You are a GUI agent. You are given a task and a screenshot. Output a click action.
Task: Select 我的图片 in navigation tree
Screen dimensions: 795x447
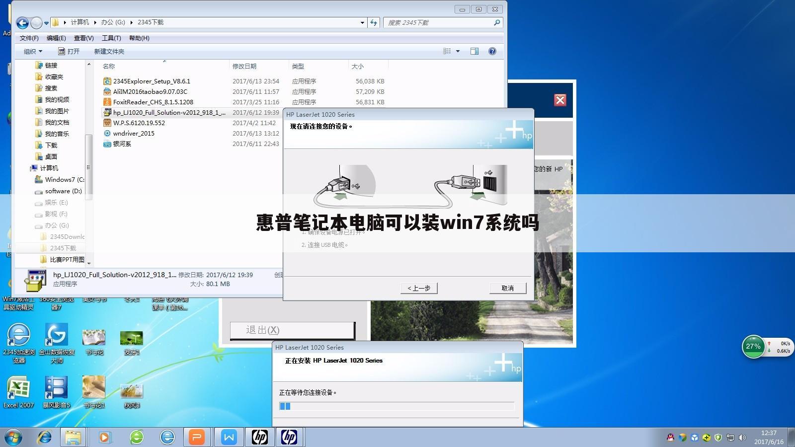click(x=57, y=111)
